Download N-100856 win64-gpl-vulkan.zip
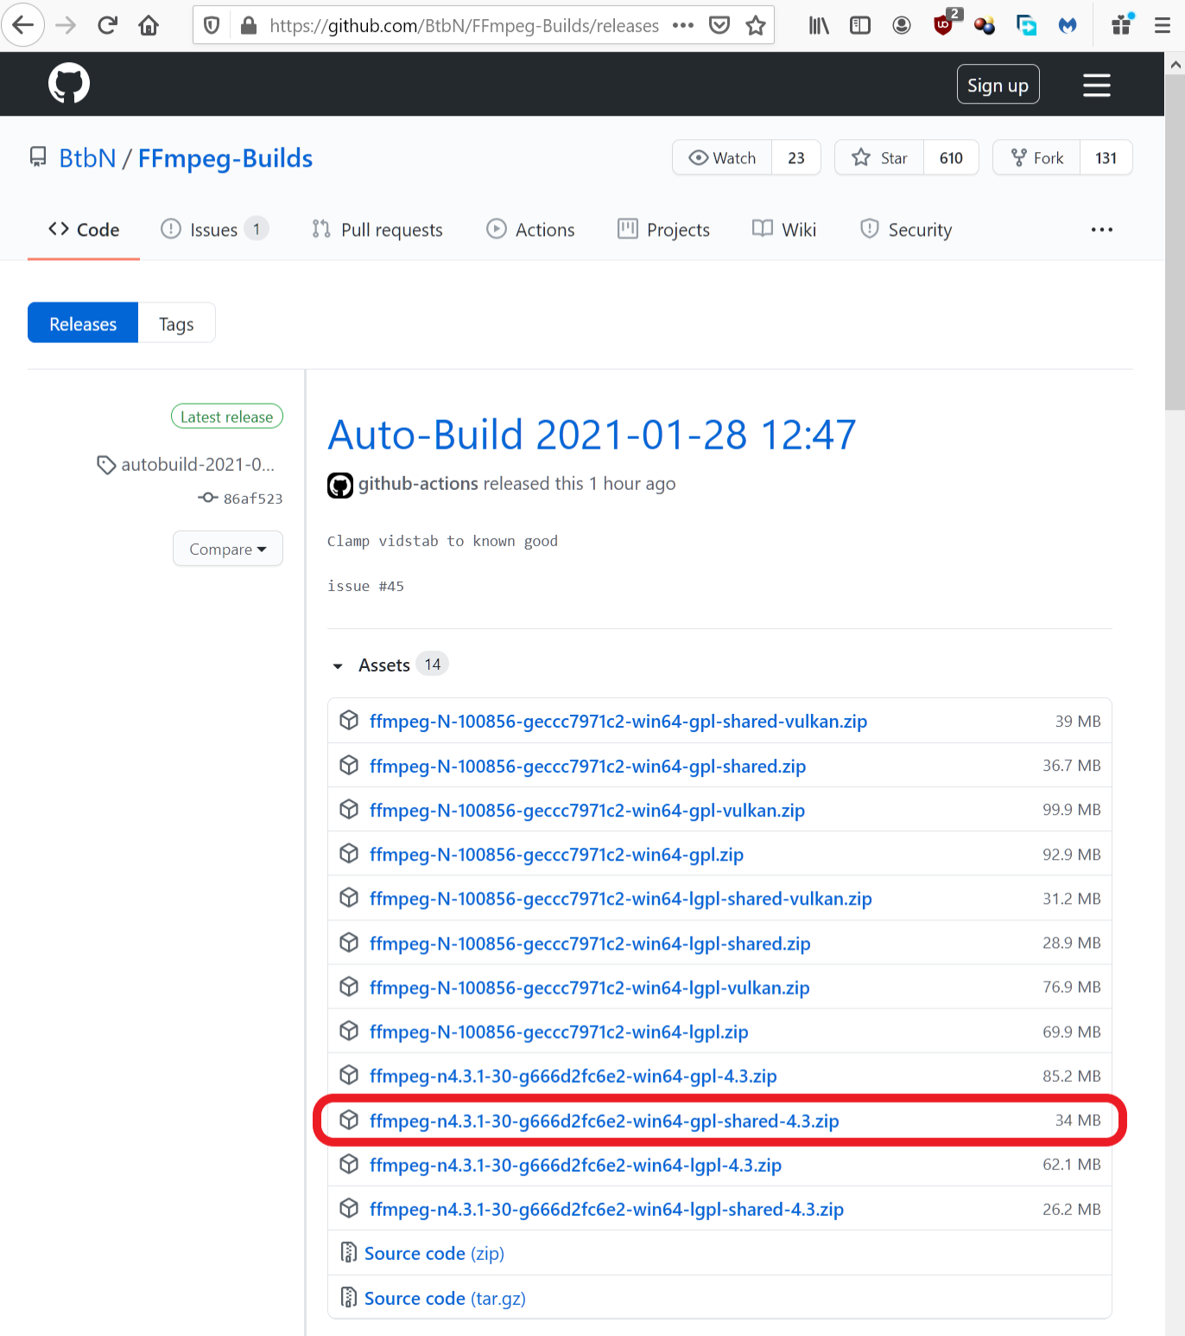The height and width of the screenshot is (1336, 1185). coord(587,811)
